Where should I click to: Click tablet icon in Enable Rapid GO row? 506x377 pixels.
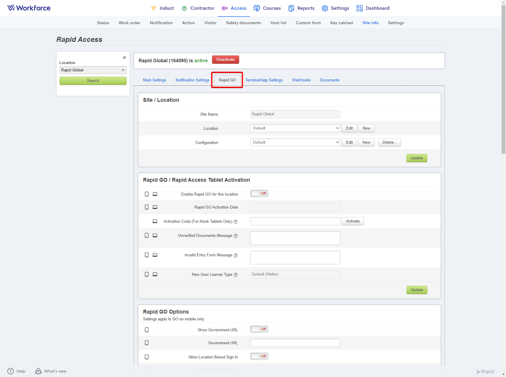(155, 194)
